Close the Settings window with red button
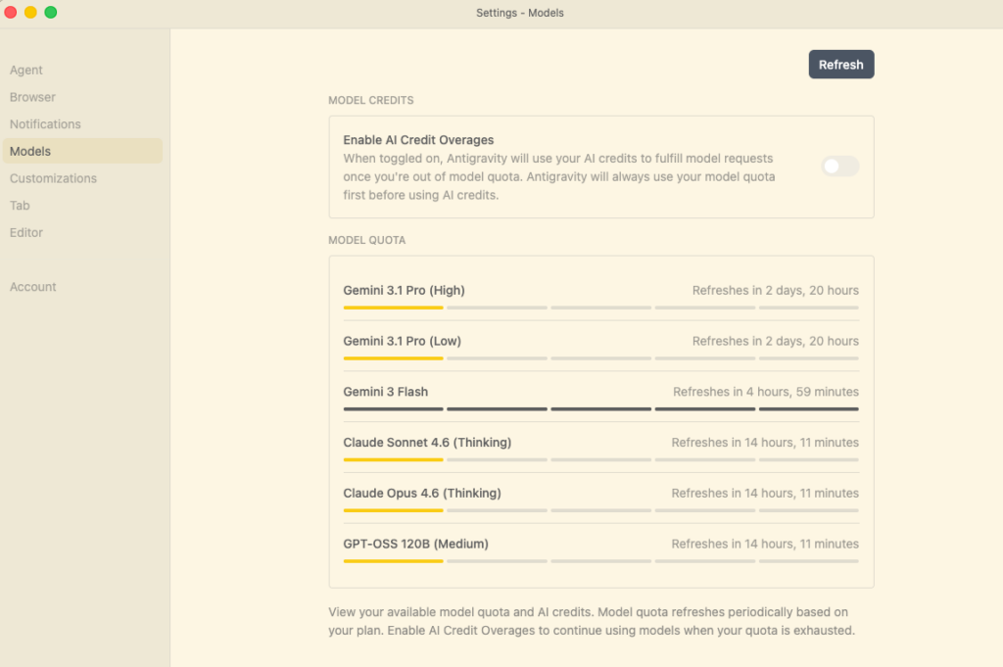This screenshot has width=1003, height=667. (11, 13)
